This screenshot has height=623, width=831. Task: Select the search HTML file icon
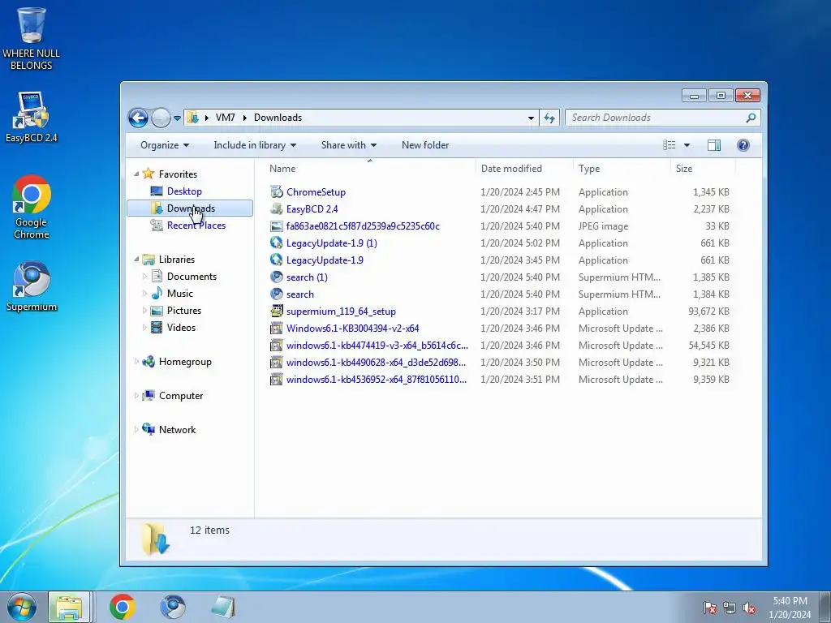pyautogui.click(x=276, y=294)
